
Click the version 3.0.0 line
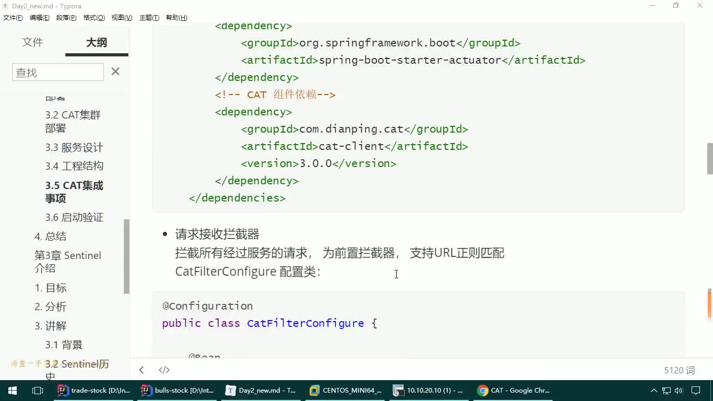[x=318, y=163]
